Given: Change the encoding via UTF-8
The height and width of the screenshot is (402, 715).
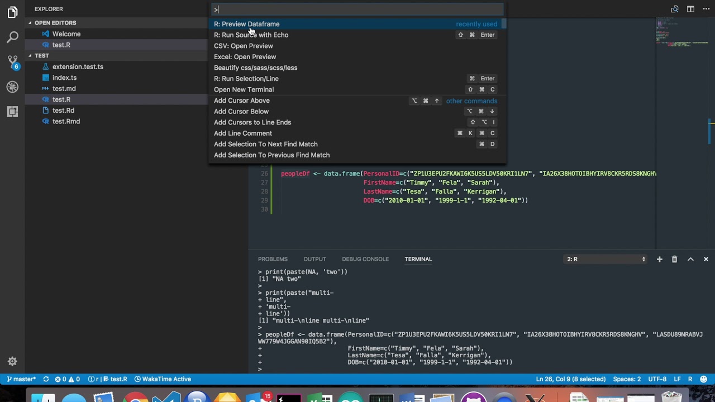Looking at the screenshot, I should coord(657,379).
